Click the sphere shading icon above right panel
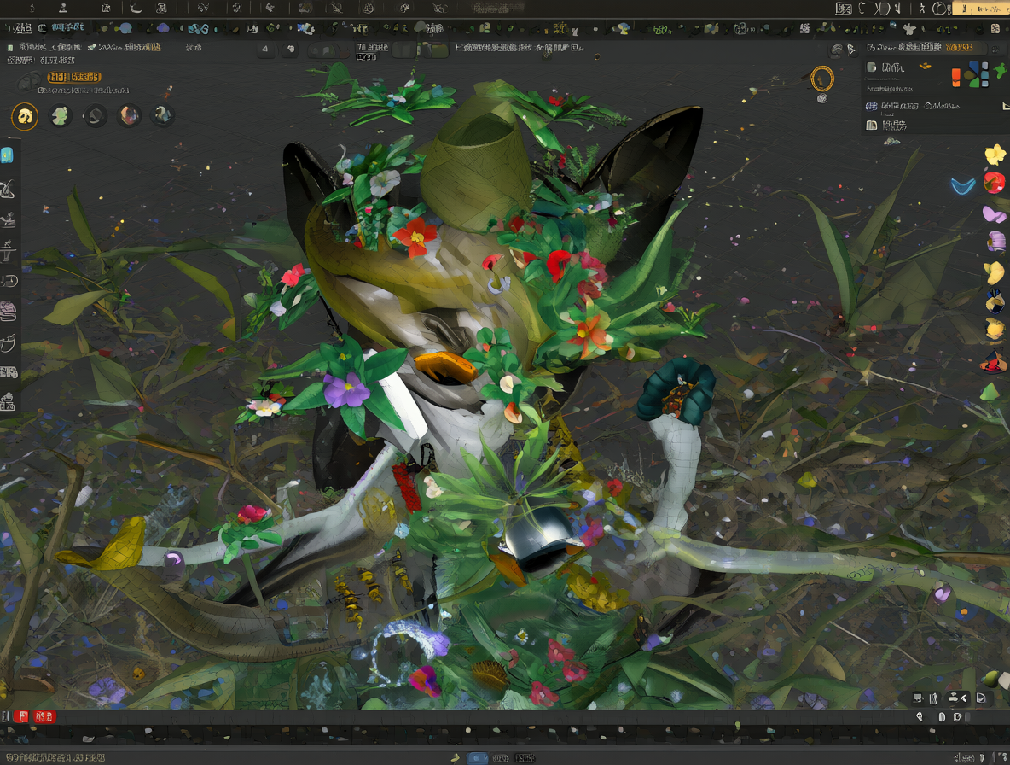The height and width of the screenshot is (765, 1010). [x=837, y=50]
